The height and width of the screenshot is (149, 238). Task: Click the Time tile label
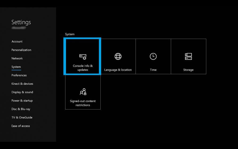[153, 70]
